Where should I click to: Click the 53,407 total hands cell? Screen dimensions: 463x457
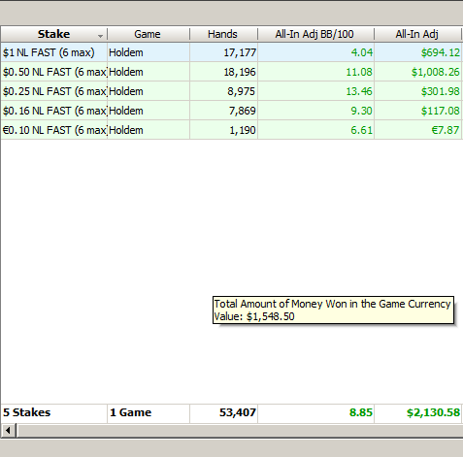(223, 412)
